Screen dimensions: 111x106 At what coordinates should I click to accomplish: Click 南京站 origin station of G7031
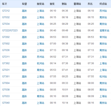pyautogui.click(x=41, y=70)
